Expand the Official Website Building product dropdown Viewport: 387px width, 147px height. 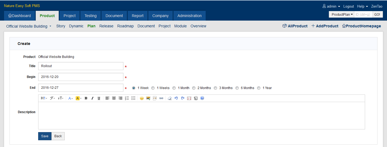click(29, 26)
